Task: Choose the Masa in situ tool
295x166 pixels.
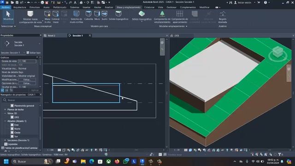Action: click(47, 17)
